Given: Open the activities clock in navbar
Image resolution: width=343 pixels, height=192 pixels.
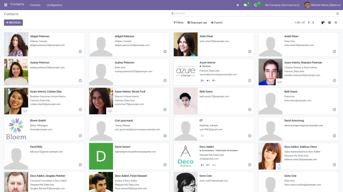Looking at the screenshot, I should click(256, 5).
